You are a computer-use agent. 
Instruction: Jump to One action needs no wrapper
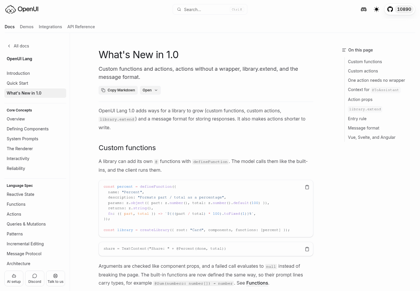377,80
